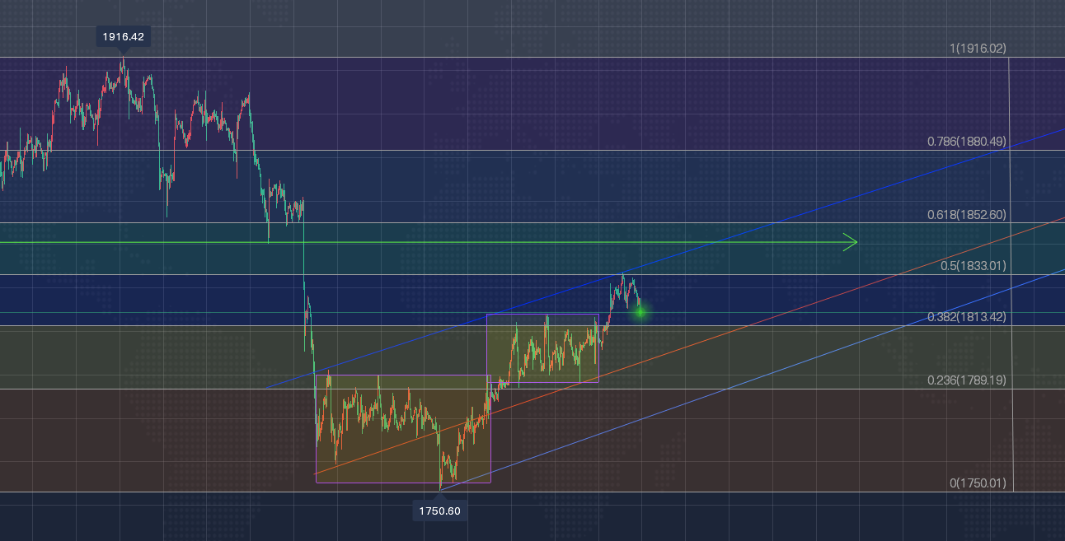This screenshot has height=541, width=1065.
Task: Click the 1916.42 high price label
Action: click(124, 36)
